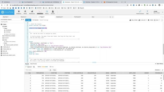The width and height of the screenshot is (164, 92).
Task: Open the Query ID link
Action: click(29, 67)
